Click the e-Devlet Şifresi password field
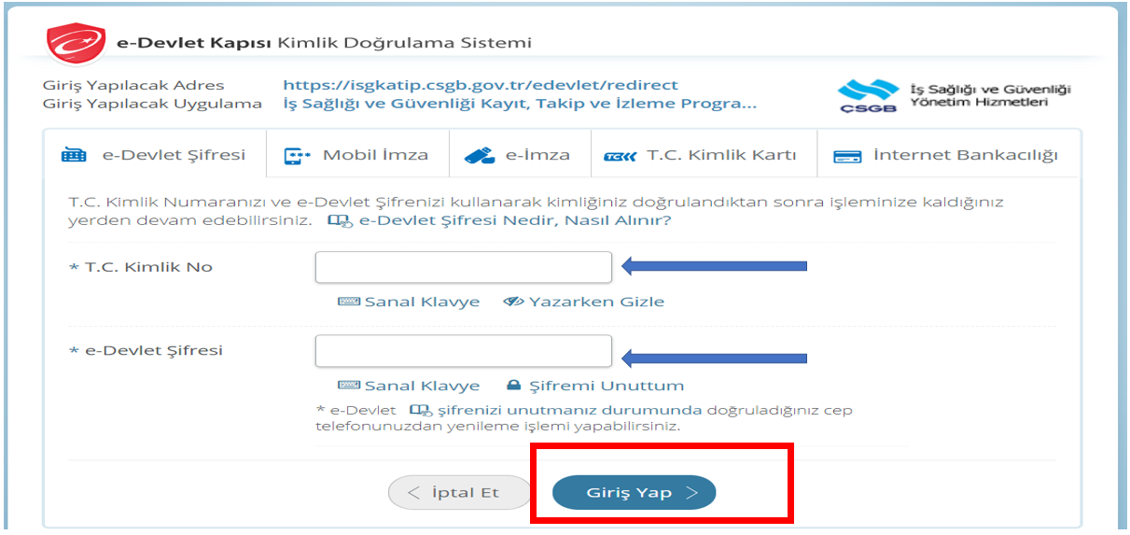This screenshot has height=535, width=1130. [464, 351]
